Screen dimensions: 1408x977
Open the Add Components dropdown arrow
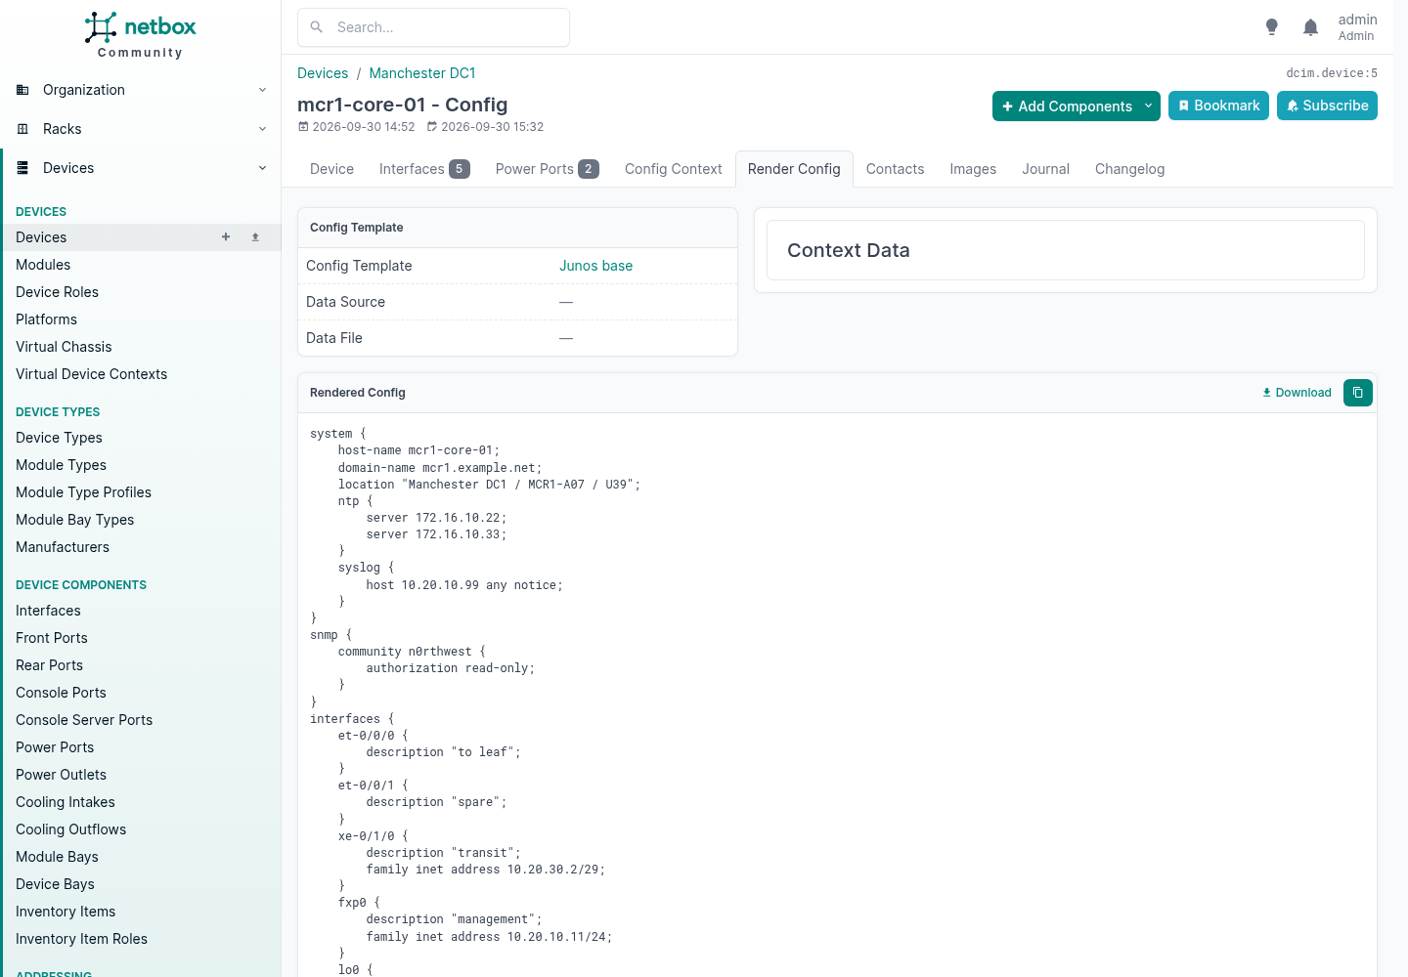pos(1148,106)
